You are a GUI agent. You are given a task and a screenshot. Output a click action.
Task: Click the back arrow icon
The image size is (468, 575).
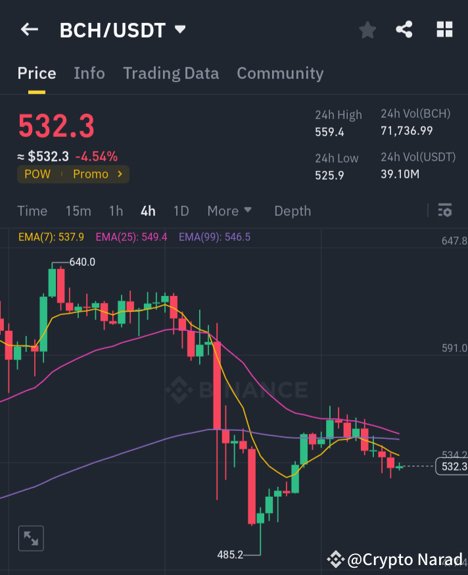pos(29,29)
